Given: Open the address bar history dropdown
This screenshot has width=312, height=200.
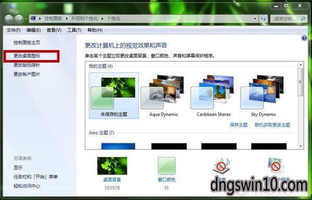Looking at the screenshot, I should [255, 19].
